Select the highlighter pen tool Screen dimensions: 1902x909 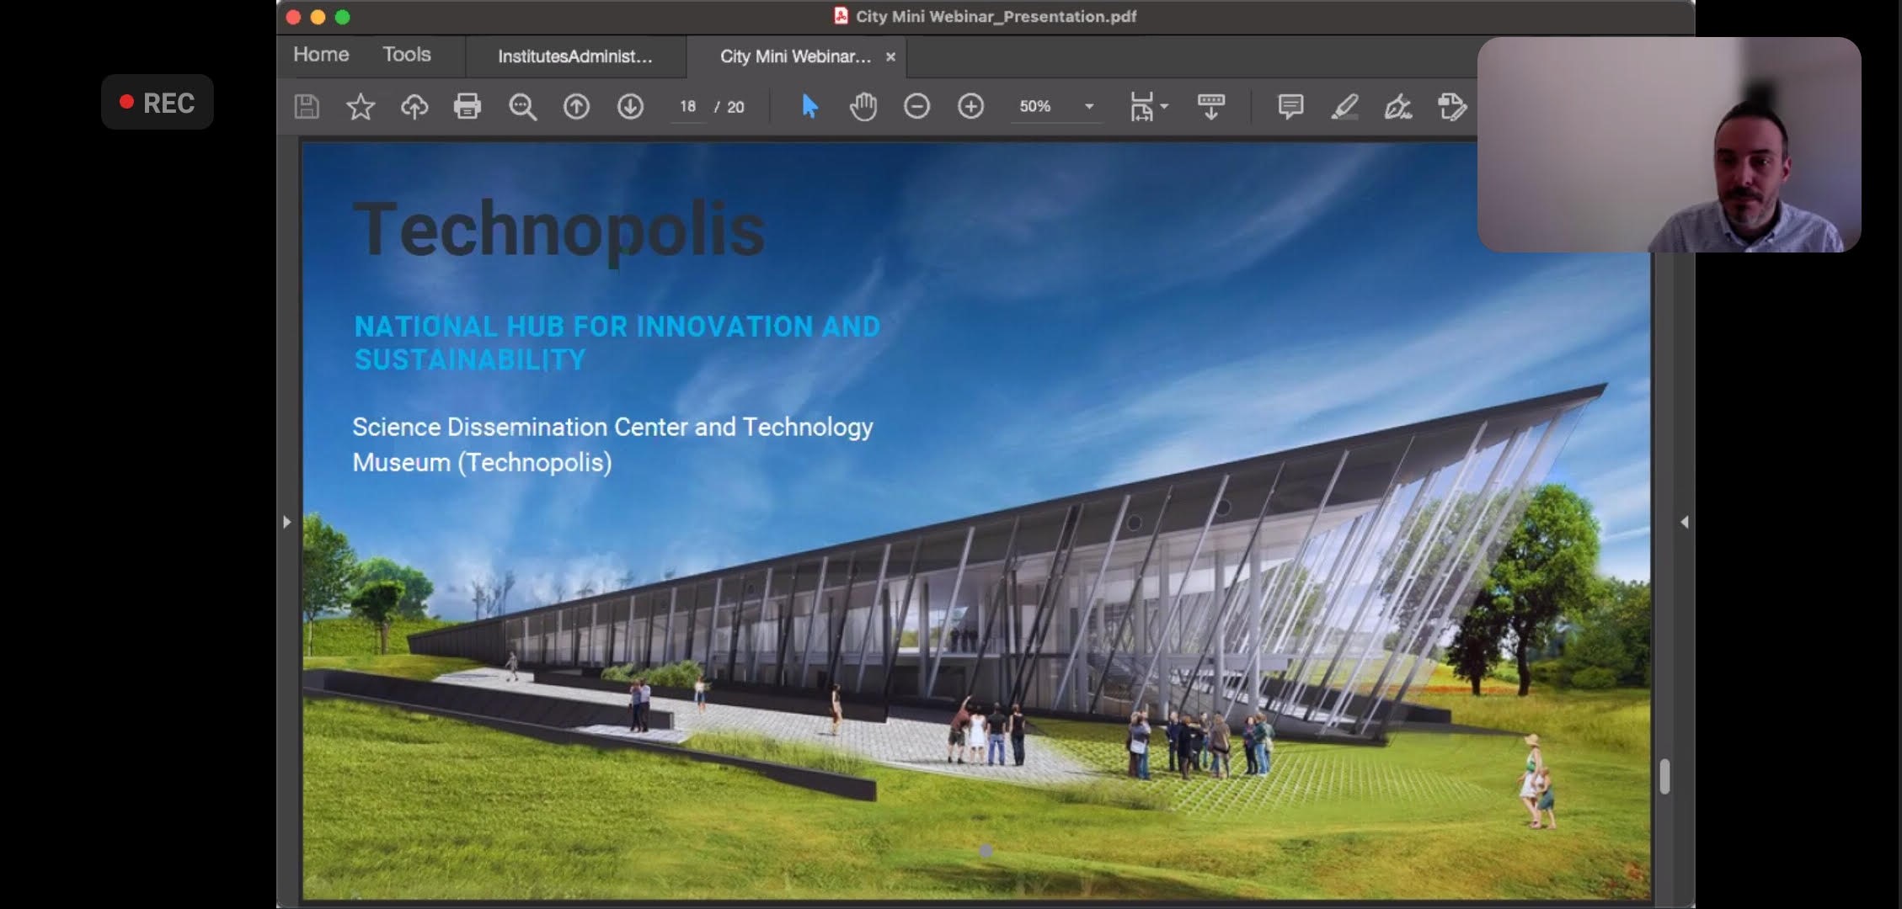coord(1344,107)
